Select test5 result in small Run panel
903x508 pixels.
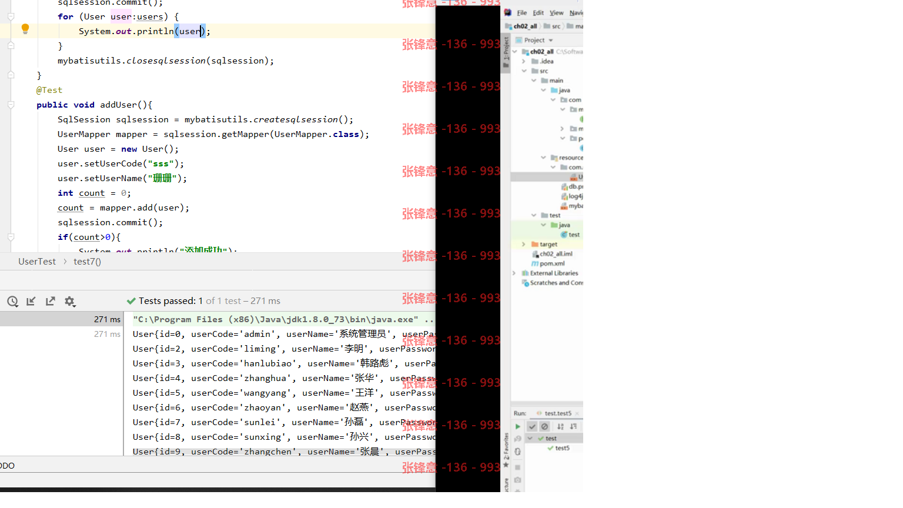tap(562, 448)
